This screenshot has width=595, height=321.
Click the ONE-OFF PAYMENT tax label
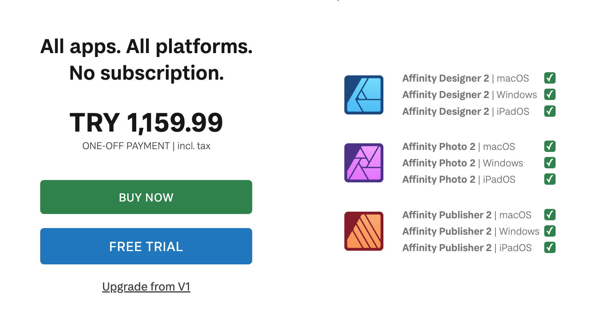pyautogui.click(x=146, y=146)
